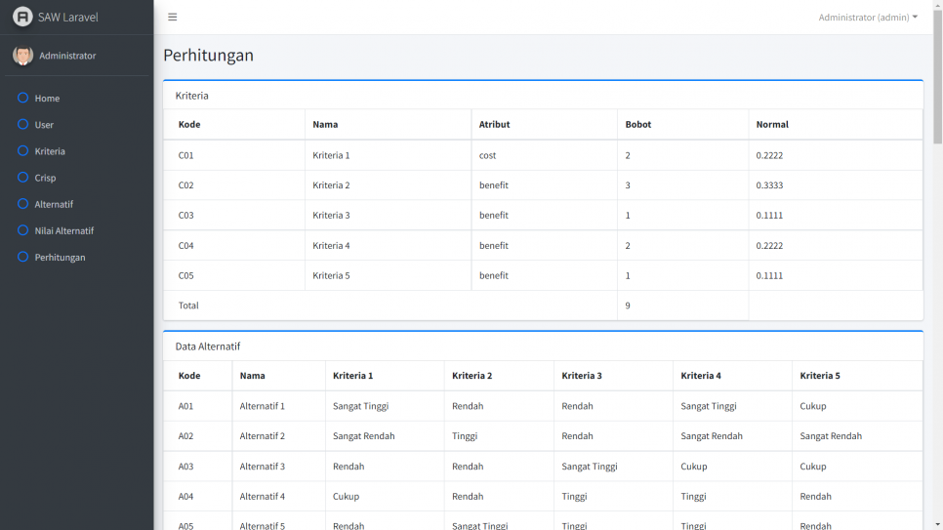Click the Alternatif 3 name cell
The width and height of the screenshot is (943, 530).
coord(263,467)
